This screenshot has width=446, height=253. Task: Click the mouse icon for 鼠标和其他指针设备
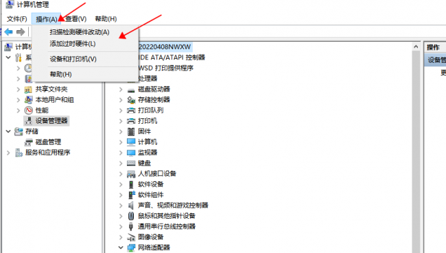tap(131, 216)
